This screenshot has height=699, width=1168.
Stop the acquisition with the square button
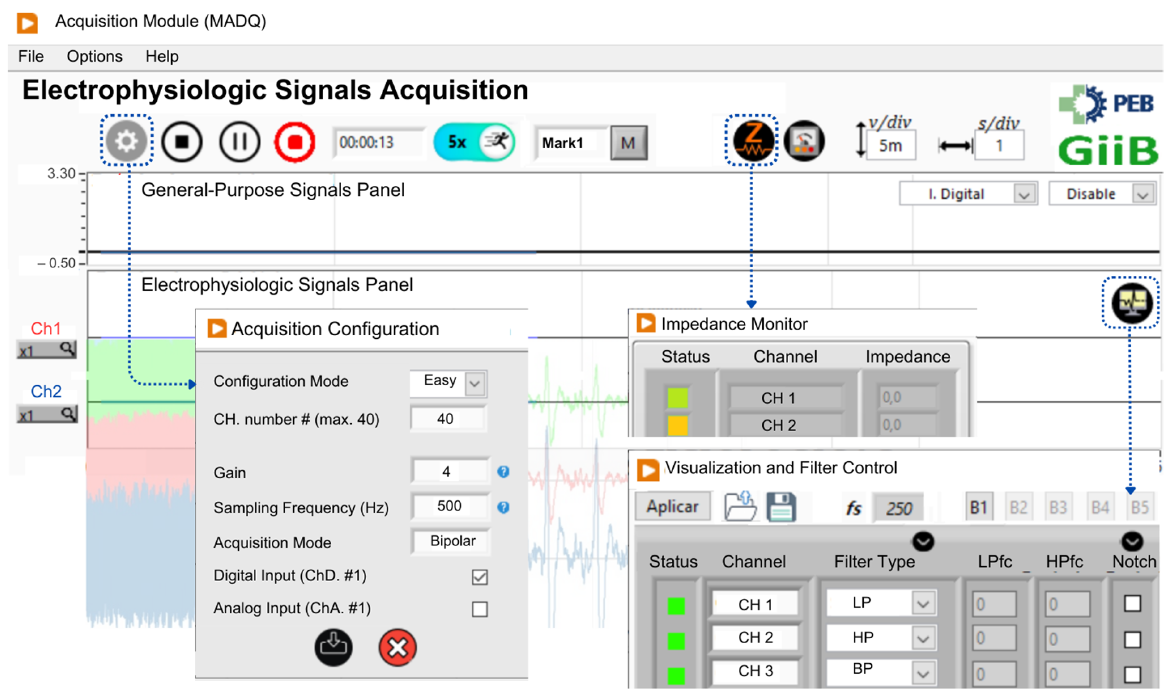[182, 142]
